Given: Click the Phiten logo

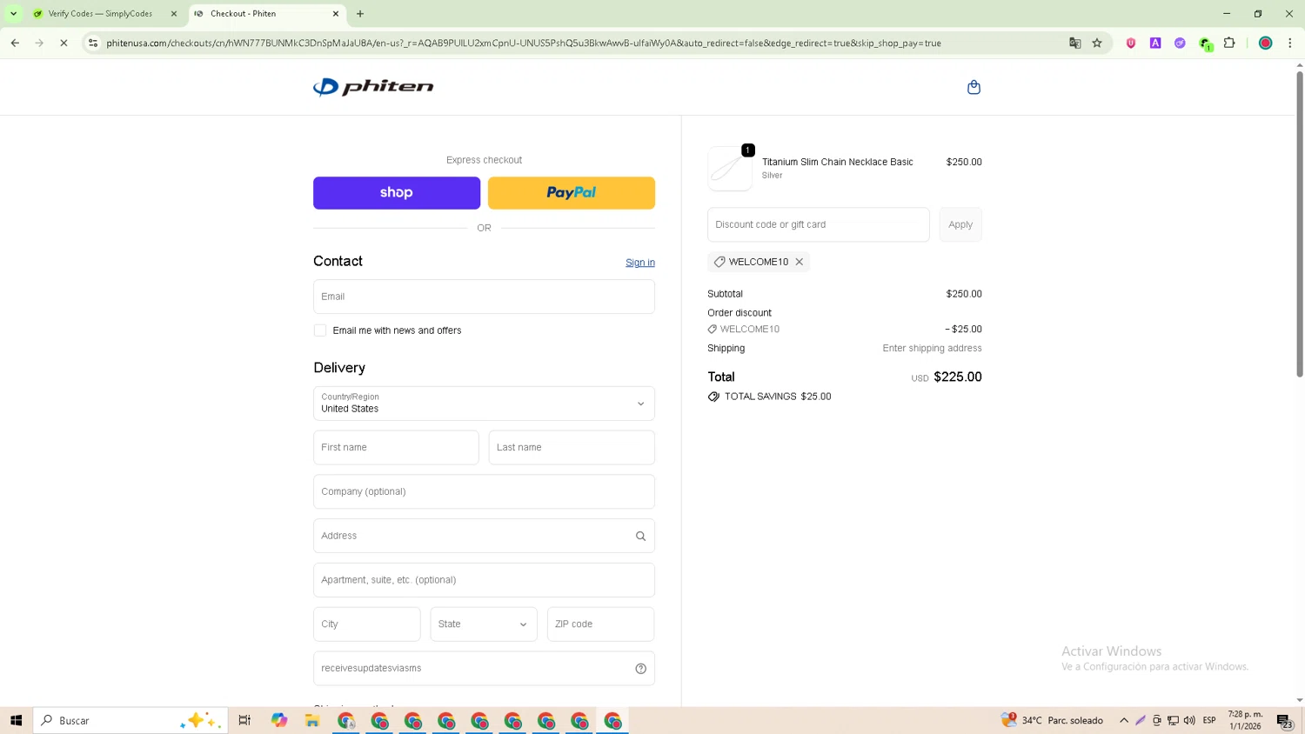Looking at the screenshot, I should point(373,87).
